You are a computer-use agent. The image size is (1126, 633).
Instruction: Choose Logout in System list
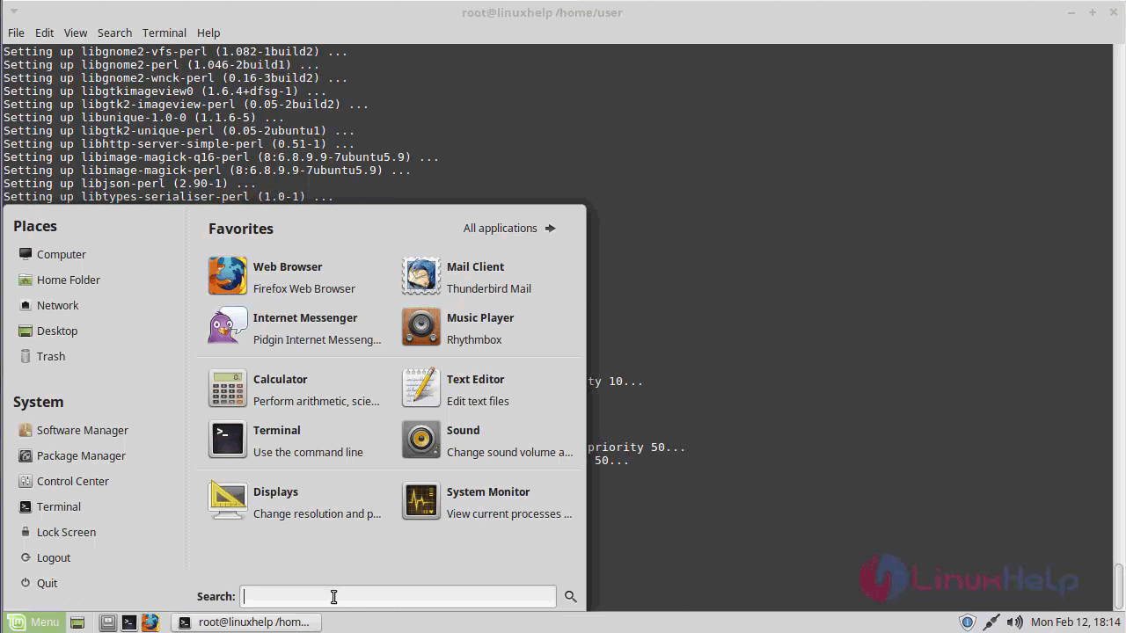(x=44, y=557)
